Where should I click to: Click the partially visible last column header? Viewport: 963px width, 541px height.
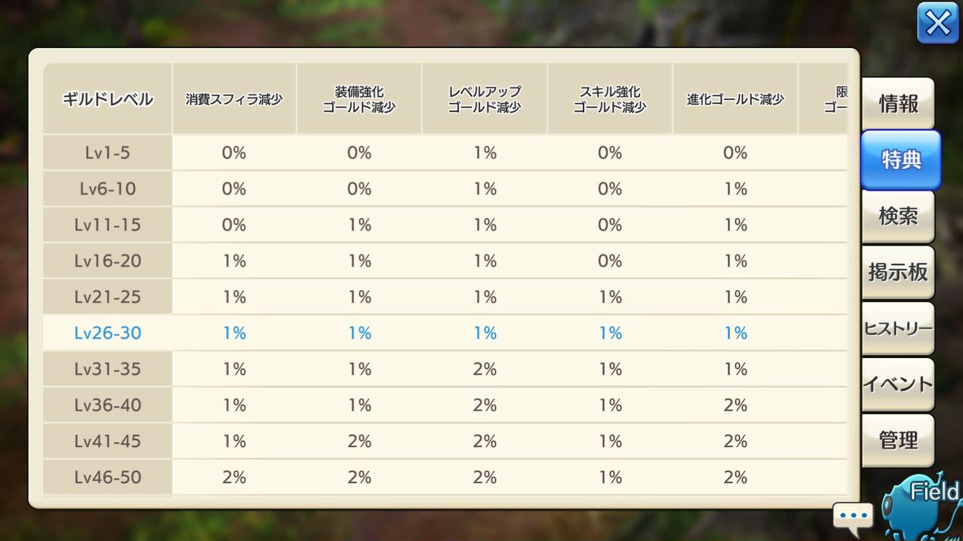[829, 99]
